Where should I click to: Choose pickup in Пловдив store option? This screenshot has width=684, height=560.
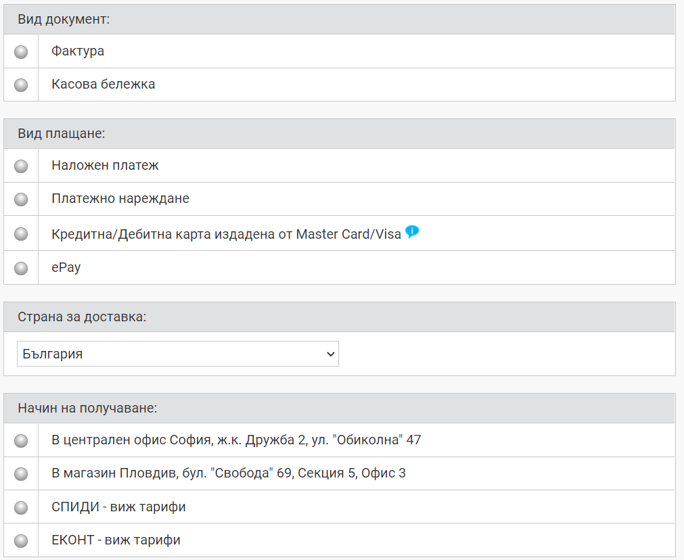(x=21, y=474)
